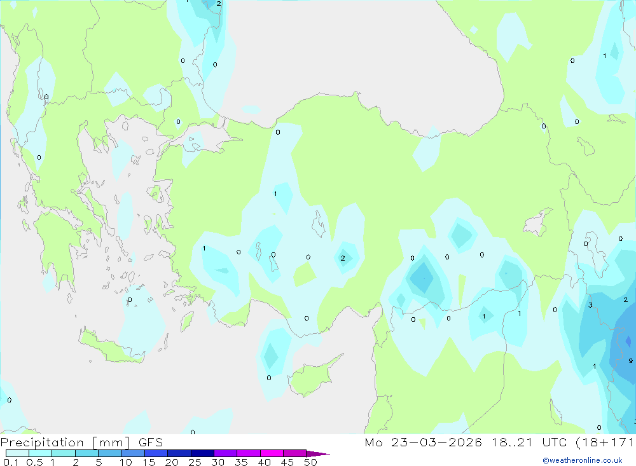Viewport: 636px width, 466px height.
Task: Click the 40–45 mm legend color swatch
Action: [x=272, y=453]
